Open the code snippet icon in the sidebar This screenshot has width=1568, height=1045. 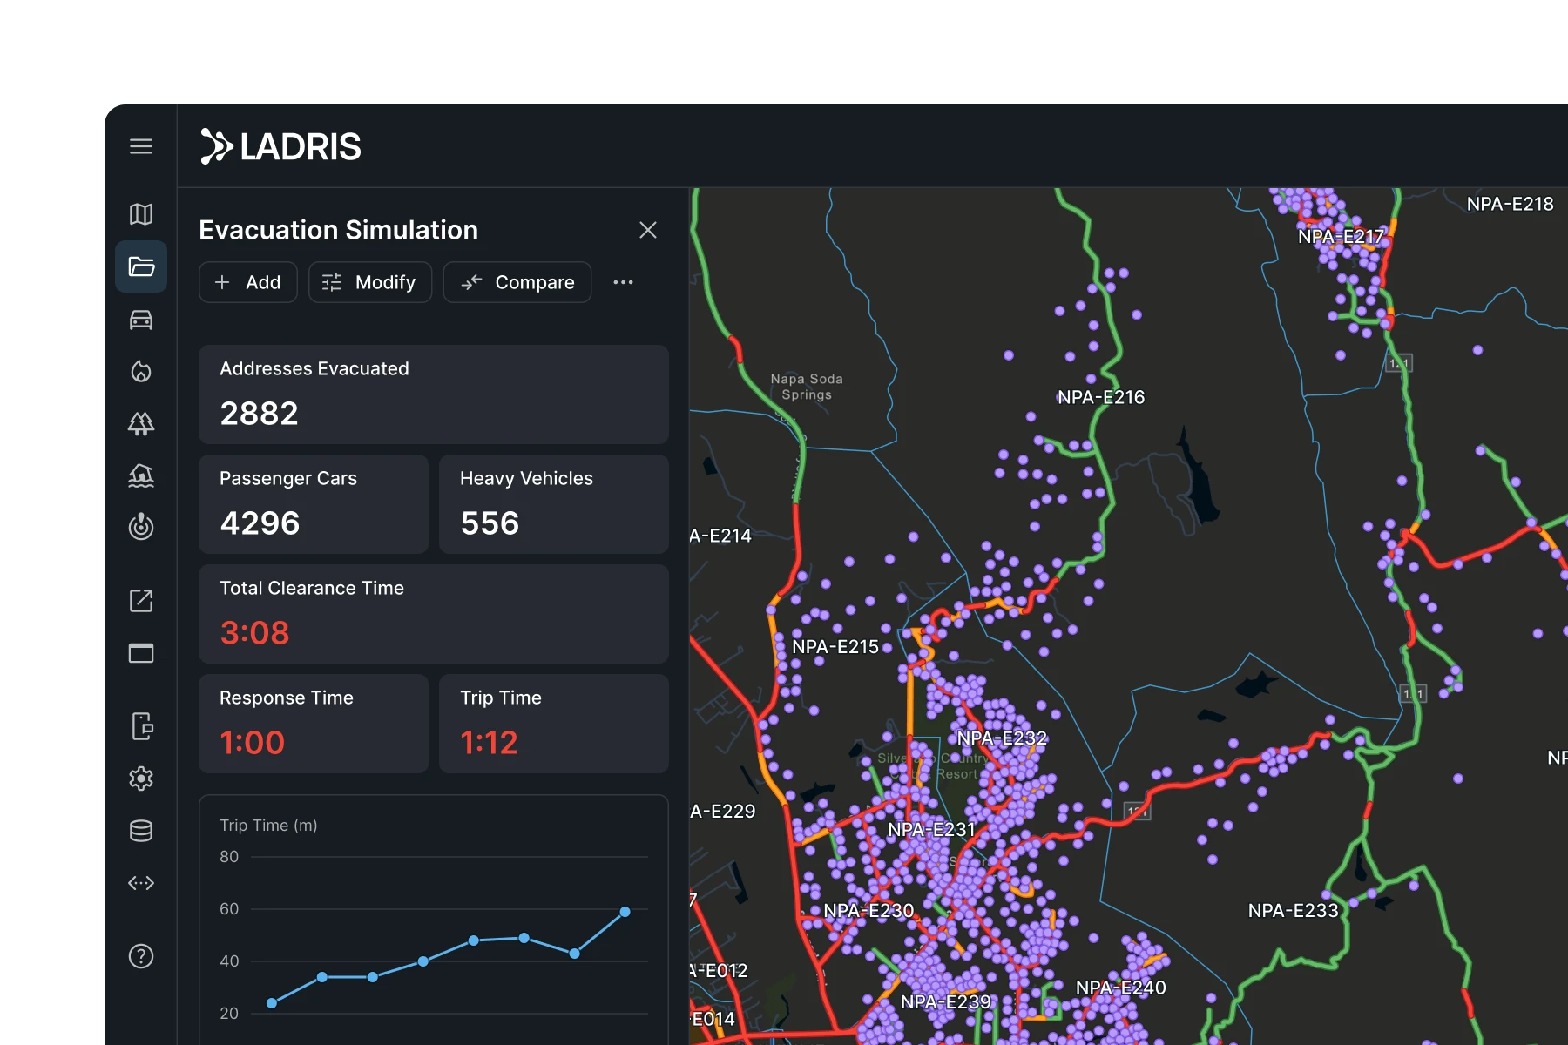coord(141,884)
